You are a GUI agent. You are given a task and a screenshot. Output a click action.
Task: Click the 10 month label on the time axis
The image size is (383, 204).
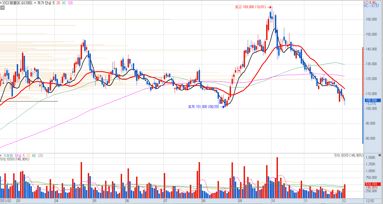(x=273, y=201)
